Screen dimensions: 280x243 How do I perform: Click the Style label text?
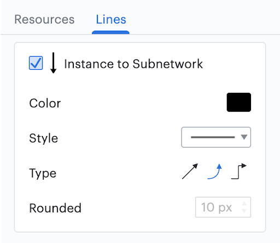tap(44, 138)
